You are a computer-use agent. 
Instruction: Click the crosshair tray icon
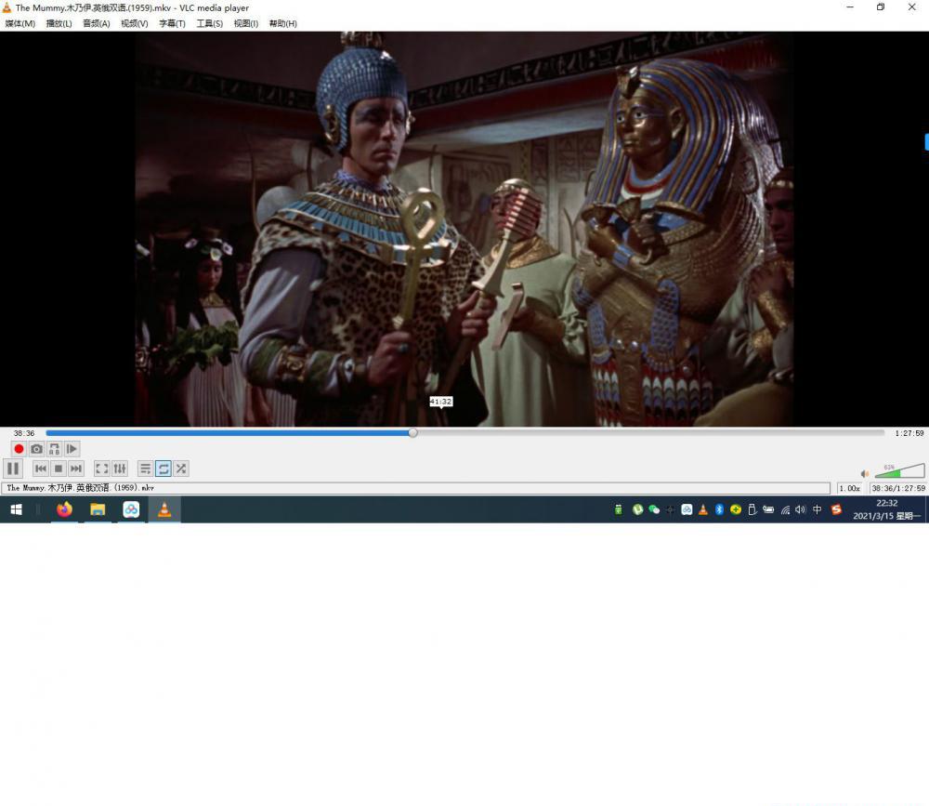(670, 509)
